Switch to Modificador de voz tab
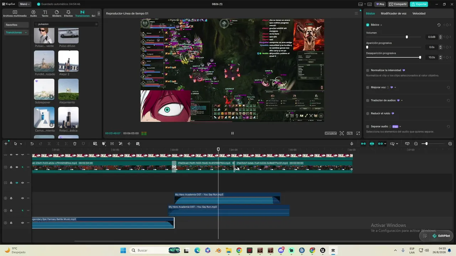The image size is (456, 256). click(394, 14)
